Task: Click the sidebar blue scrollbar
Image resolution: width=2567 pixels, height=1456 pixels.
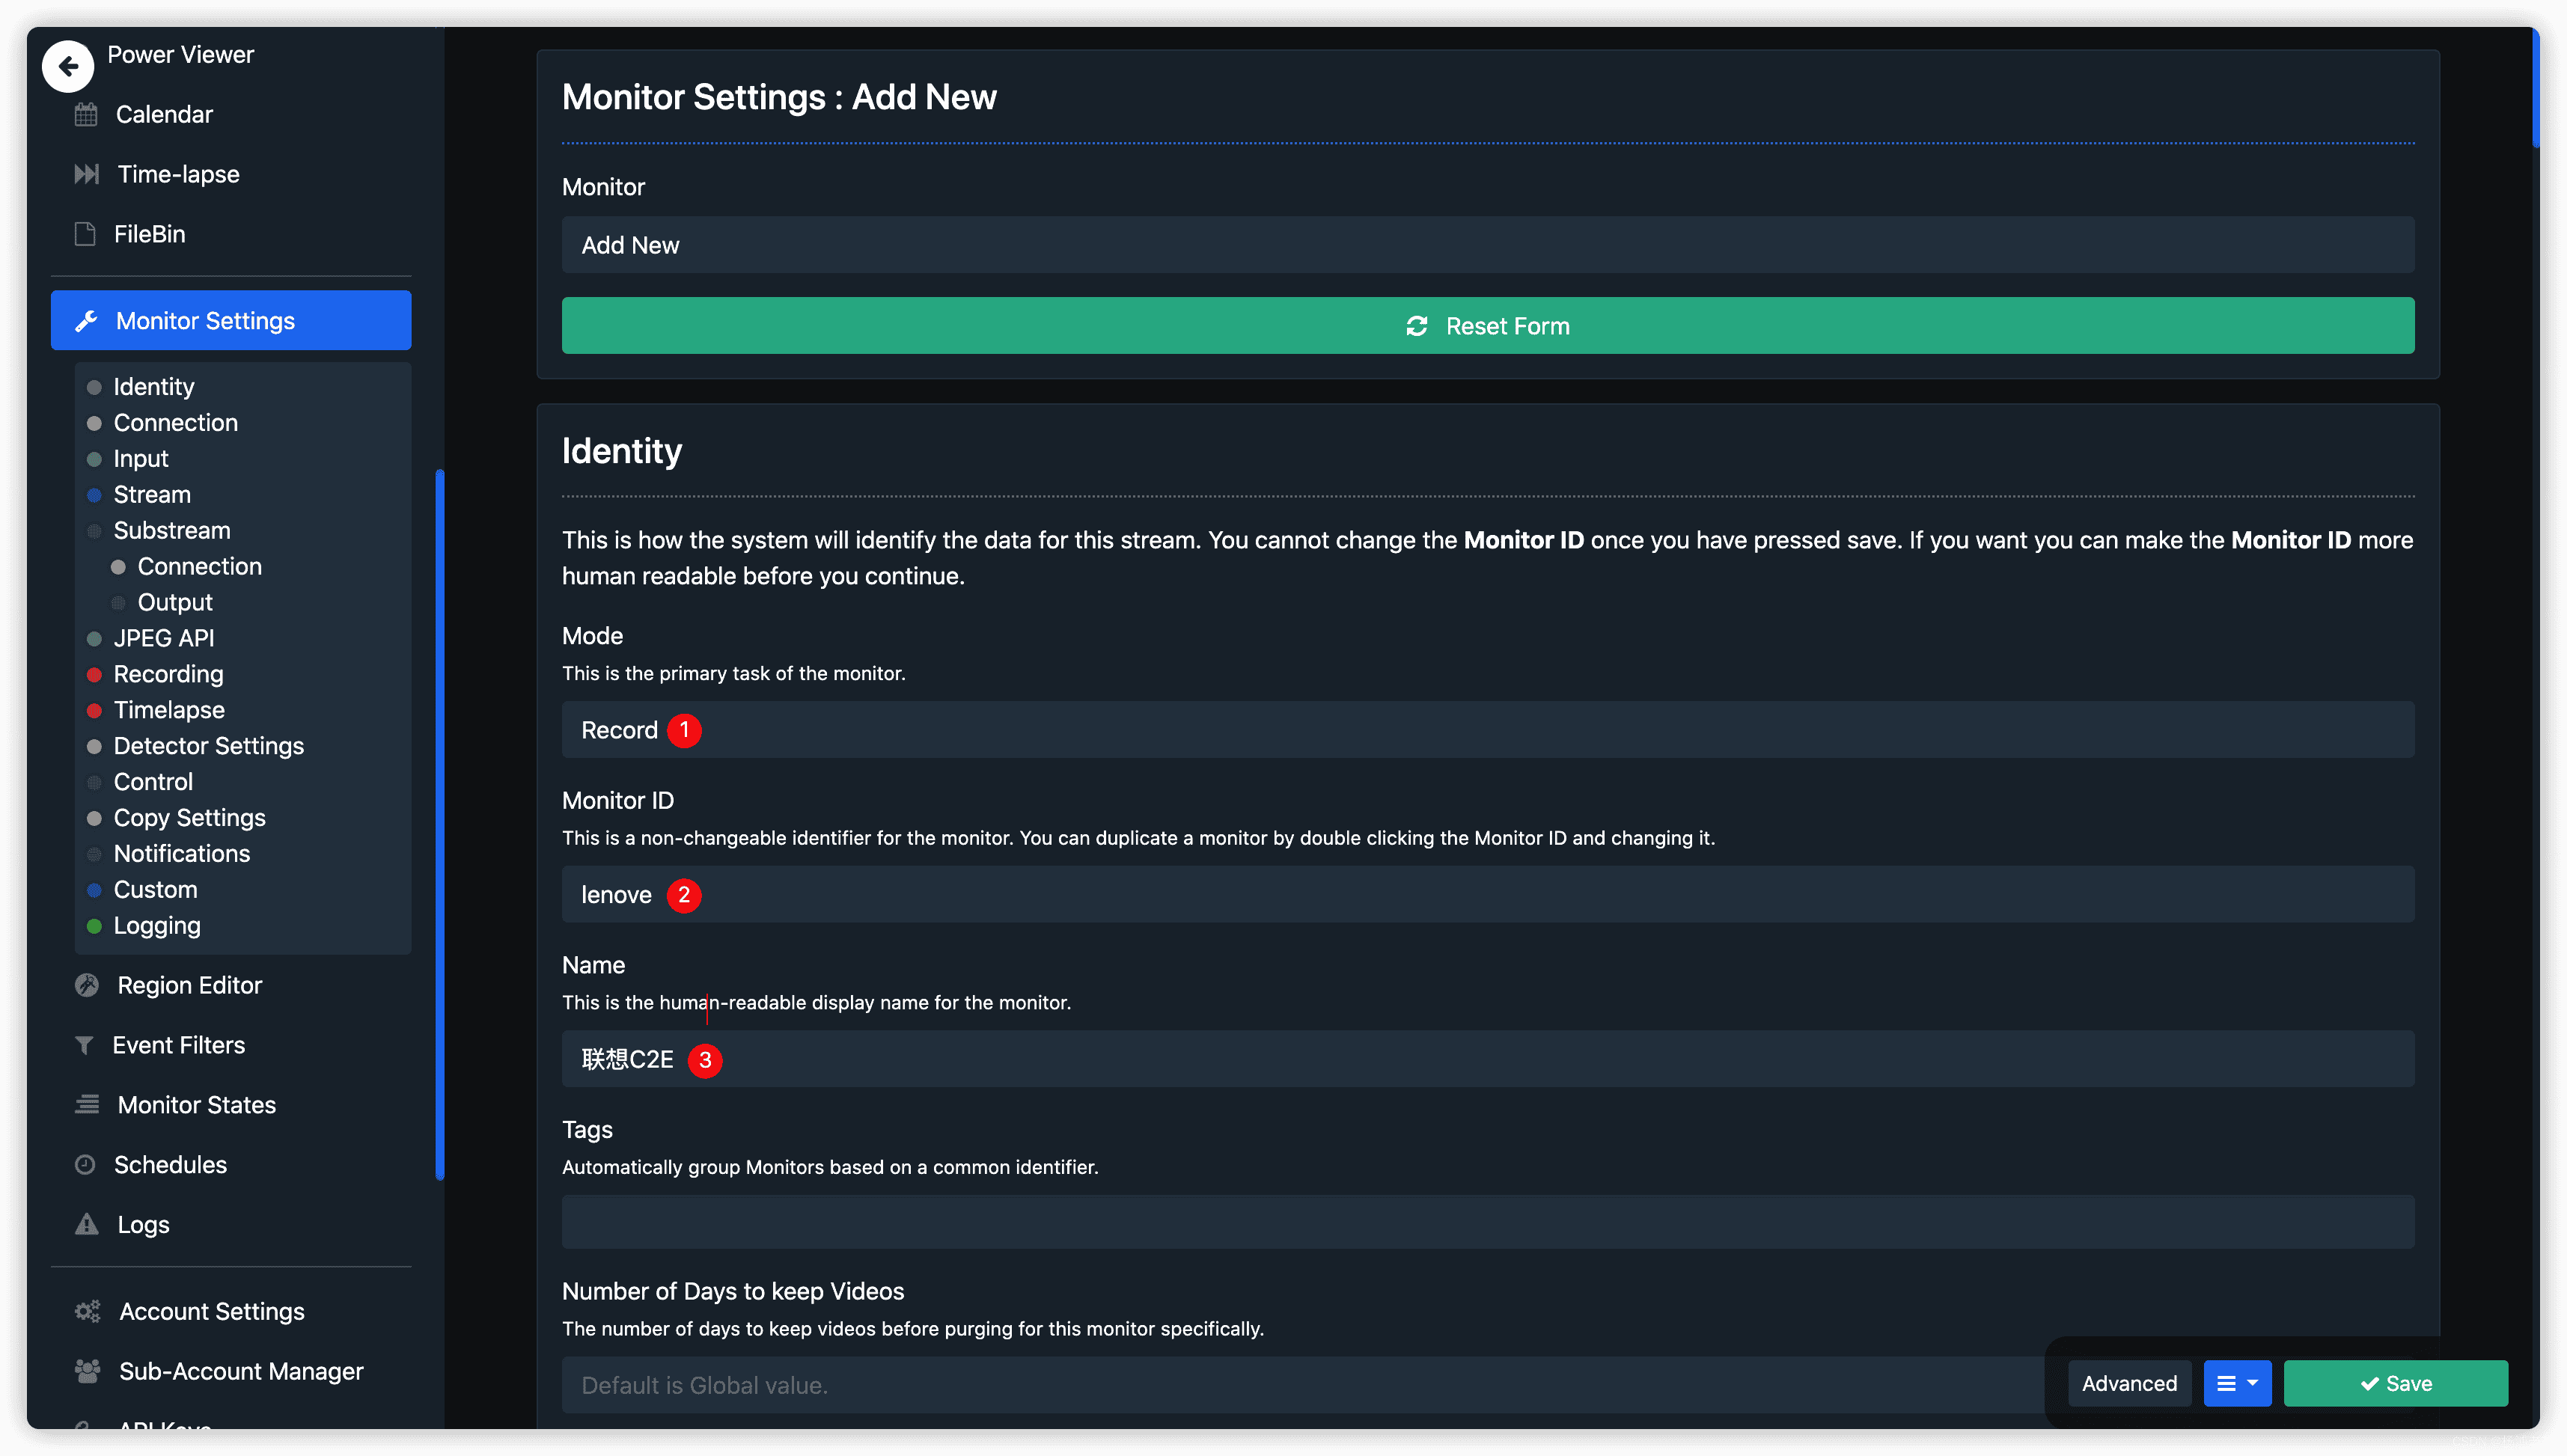Action: 440,825
